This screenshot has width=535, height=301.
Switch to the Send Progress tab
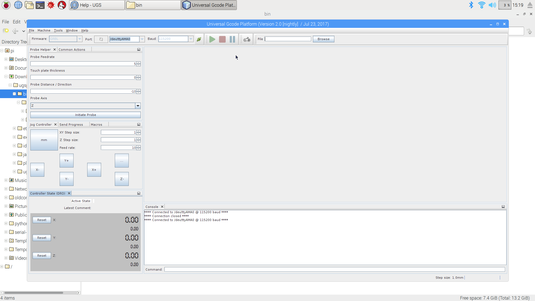71,125
